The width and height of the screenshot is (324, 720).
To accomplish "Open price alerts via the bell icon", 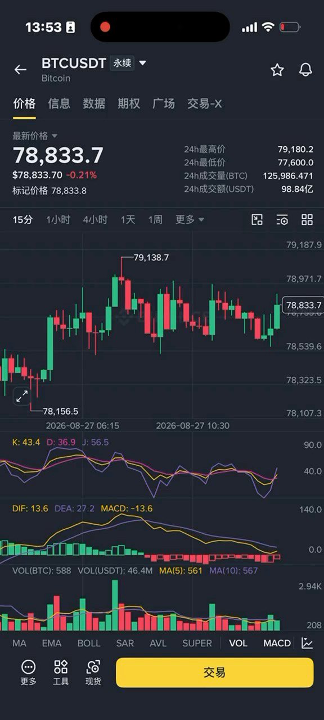I will [x=305, y=70].
